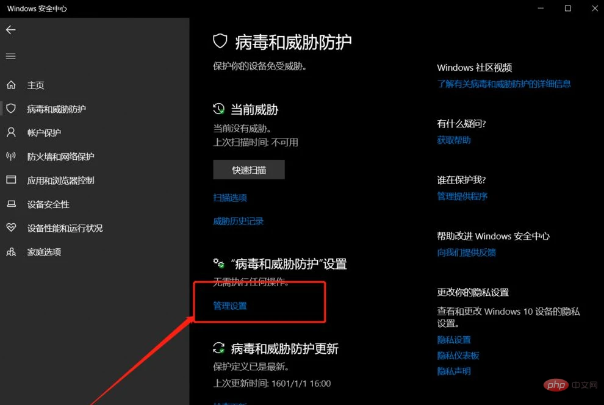Click the text 保护你的设备免受威胁。
This screenshot has width=604, height=405.
pyautogui.click(x=260, y=66)
